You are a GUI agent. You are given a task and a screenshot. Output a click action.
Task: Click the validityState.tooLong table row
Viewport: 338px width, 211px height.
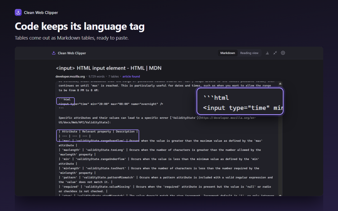tap(160, 152)
